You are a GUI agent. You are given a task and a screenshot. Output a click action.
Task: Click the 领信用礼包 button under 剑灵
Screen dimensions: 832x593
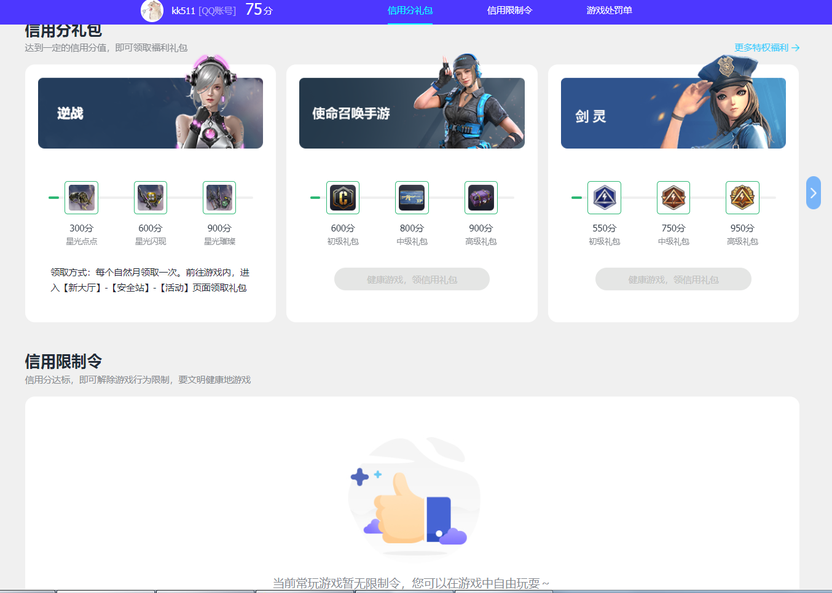[673, 279]
